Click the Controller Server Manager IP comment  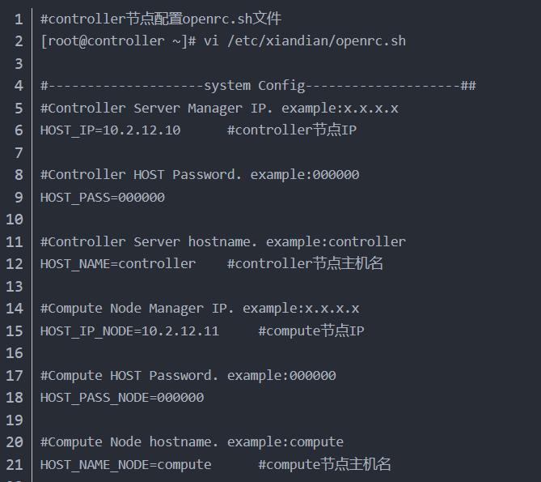pyautogui.click(x=219, y=108)
